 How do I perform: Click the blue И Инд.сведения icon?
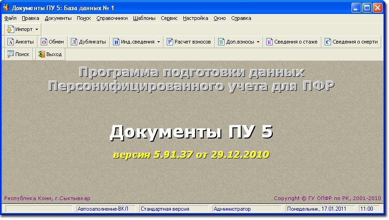tap(116, 42)
